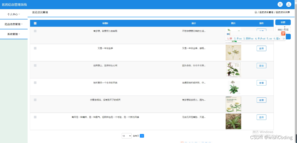The width and height of the screenshot is (297, 143).
Task: Open grass plant thumbnail in 离开是一种痛苦 row
Action: pos(233,121)
